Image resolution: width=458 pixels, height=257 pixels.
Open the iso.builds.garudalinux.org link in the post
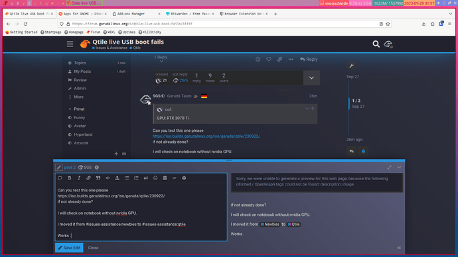(206, 136)
